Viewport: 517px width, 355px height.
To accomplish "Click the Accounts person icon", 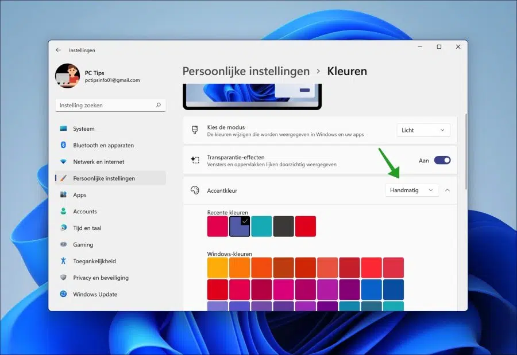I will (x=63, y=211).
